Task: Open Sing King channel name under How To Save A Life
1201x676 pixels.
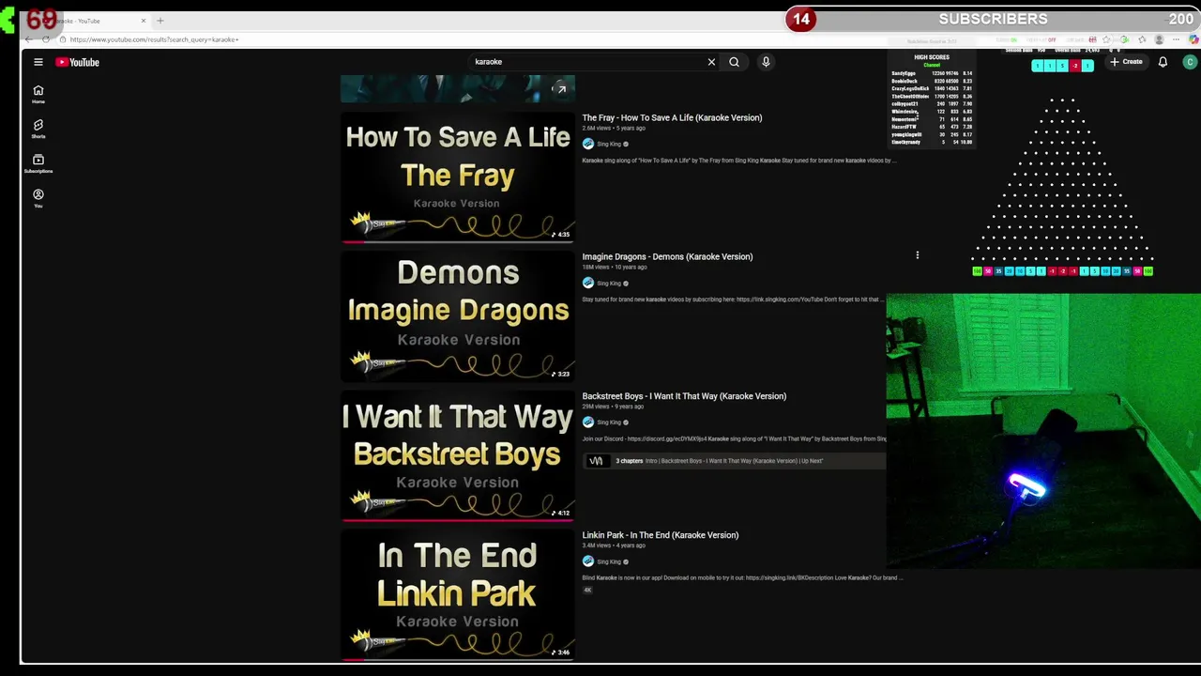Action: 609,145
